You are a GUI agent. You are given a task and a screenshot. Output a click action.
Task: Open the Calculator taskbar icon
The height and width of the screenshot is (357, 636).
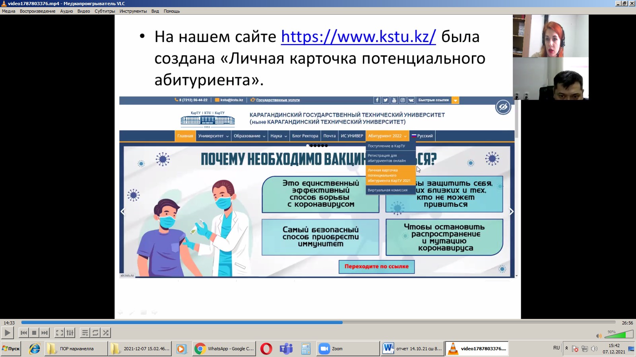click(x=306, y=349)
